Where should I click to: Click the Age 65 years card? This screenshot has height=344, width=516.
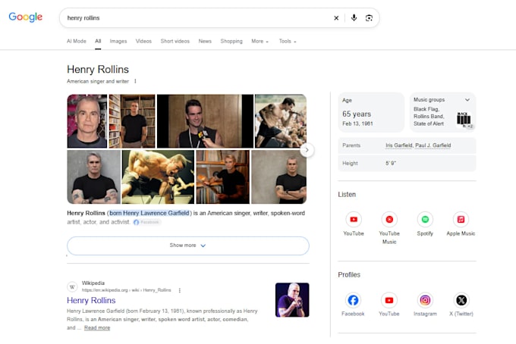tap(371, 112)
